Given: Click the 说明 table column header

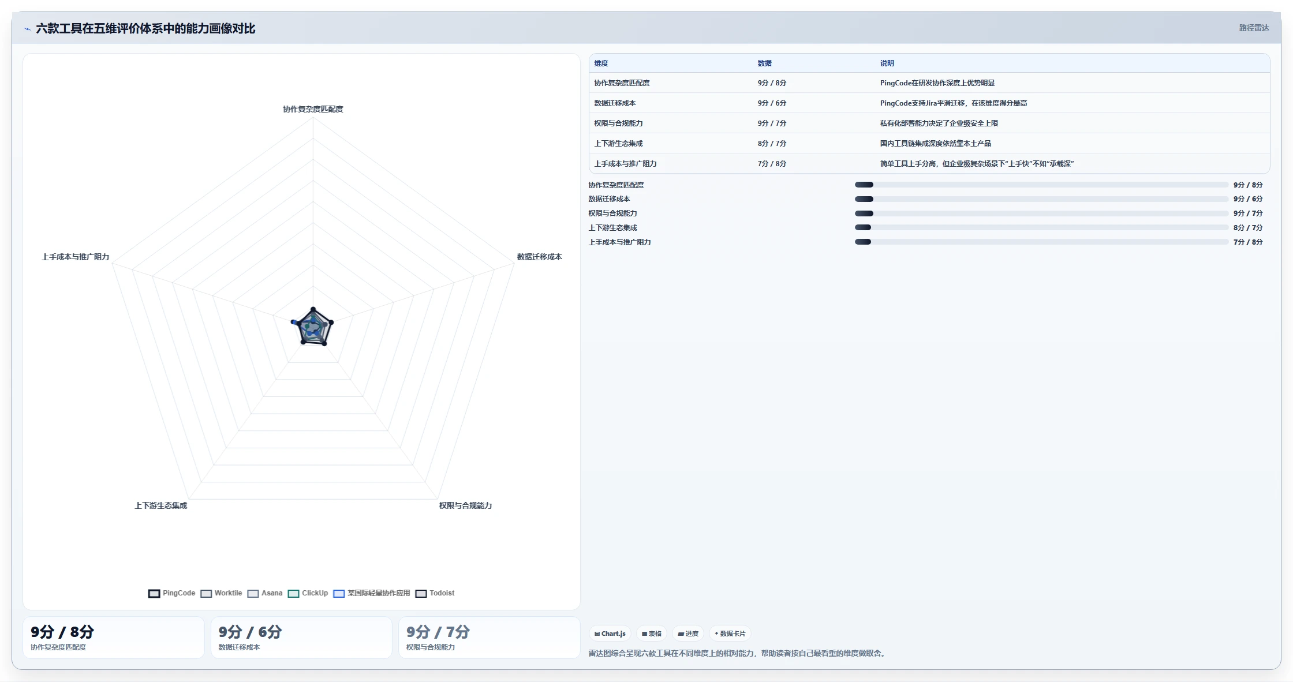Looking at the screenshot, I should point(887,63).
